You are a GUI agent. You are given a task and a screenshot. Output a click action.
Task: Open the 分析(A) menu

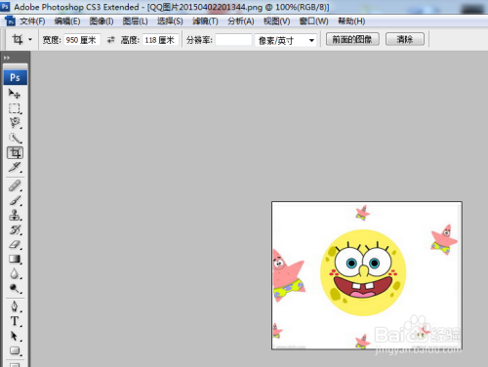[241, 21]
